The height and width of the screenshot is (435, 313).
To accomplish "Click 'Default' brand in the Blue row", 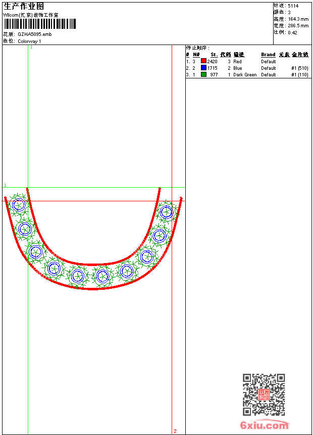I will (269, 68).
